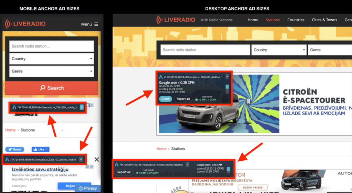Click the Uzzini vairāk button in Cupra ad
This screenshot has height=193, width=352.
coord(253,187)
